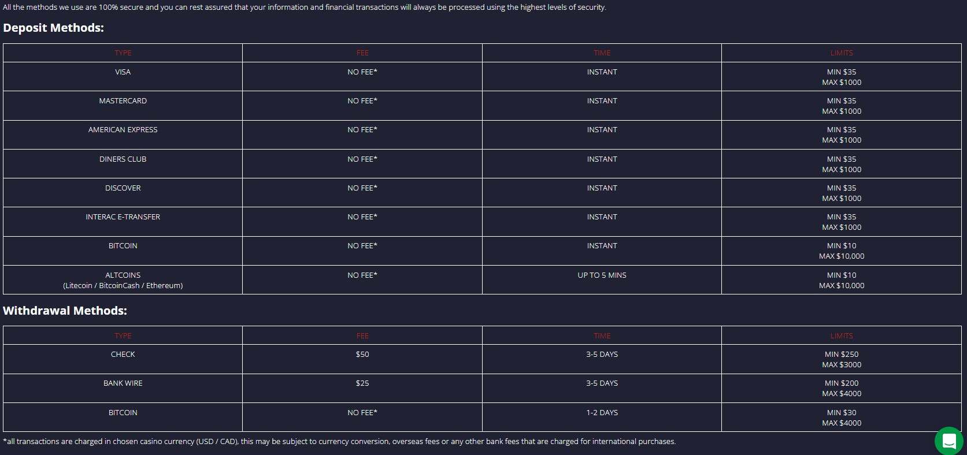Click the $25 bank wire fee
The image size is (967, 455).
362,383
